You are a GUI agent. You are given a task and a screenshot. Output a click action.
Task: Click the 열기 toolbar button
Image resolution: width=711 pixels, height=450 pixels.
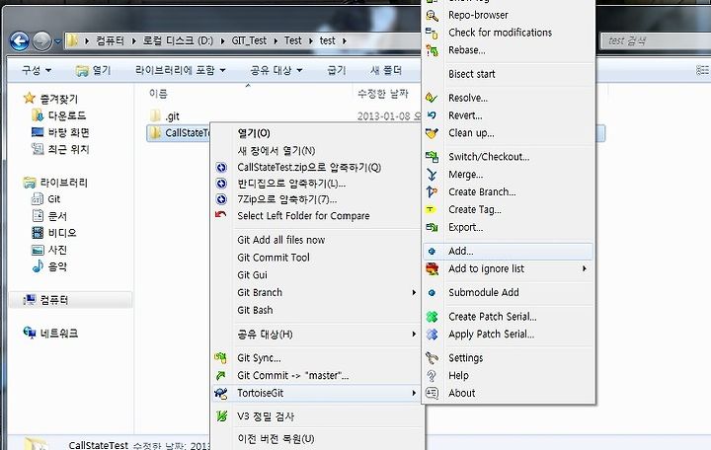94,70
